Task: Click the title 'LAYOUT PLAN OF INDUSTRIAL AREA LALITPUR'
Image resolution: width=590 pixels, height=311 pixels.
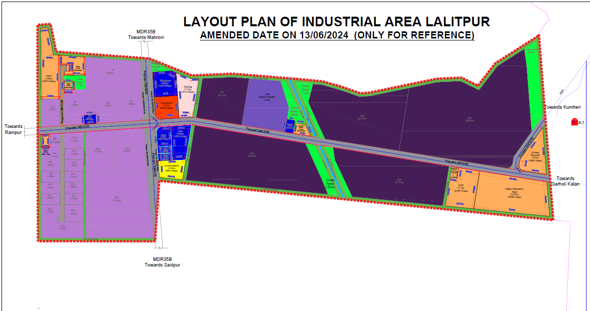Action: coord(336,21)
